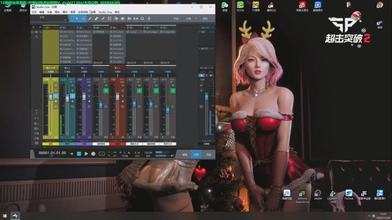
Task: Select the Eraser tool in the toolbar
Action: coord(96,19)
